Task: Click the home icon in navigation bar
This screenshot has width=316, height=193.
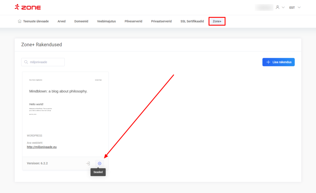Action: click(x=20, y=21)
